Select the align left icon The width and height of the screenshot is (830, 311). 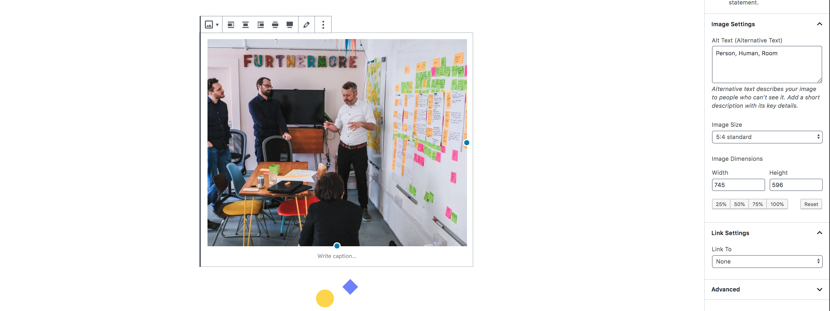231,25
